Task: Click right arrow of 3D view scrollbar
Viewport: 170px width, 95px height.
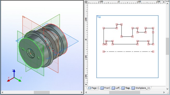Action: point(81,92)
